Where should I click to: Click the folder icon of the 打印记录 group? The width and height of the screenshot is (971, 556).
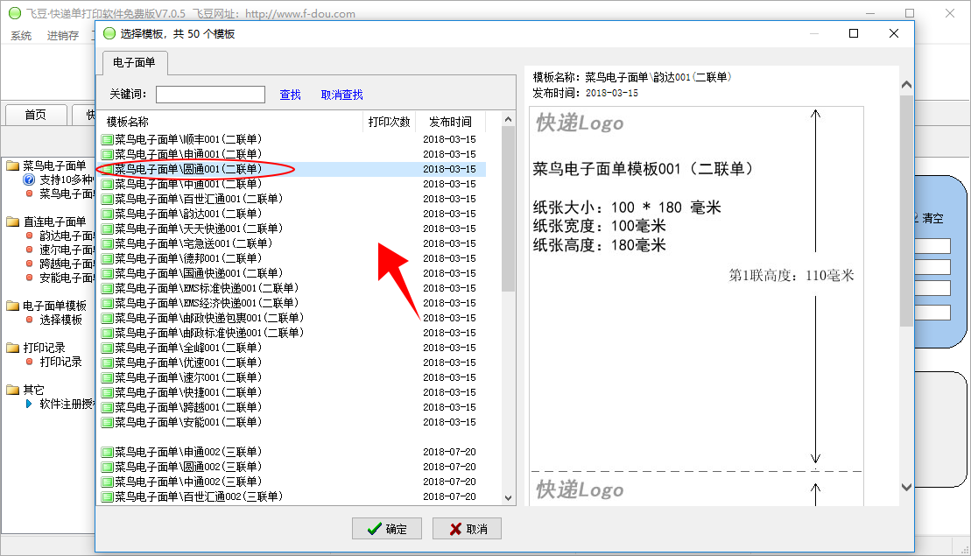point(13,348)
